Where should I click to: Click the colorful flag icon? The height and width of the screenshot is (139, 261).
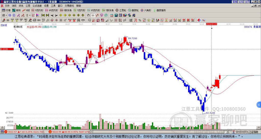click(x=38, y=15)
